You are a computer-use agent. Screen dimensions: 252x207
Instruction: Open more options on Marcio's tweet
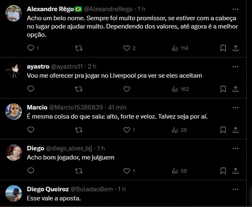(235, 107)
